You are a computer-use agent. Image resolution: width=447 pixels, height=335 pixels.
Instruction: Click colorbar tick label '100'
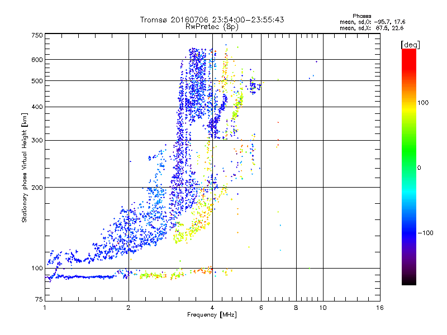coord(423,103)
